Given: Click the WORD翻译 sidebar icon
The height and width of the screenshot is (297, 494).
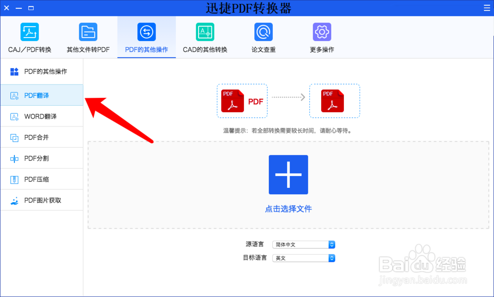Looking at the screenshot, I should [14, 117].
